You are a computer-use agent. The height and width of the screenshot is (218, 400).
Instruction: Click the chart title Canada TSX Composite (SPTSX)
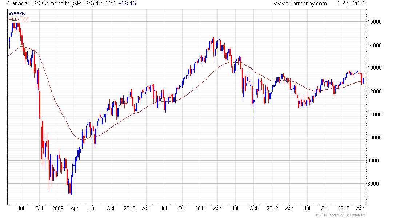[x=51, y=4]
